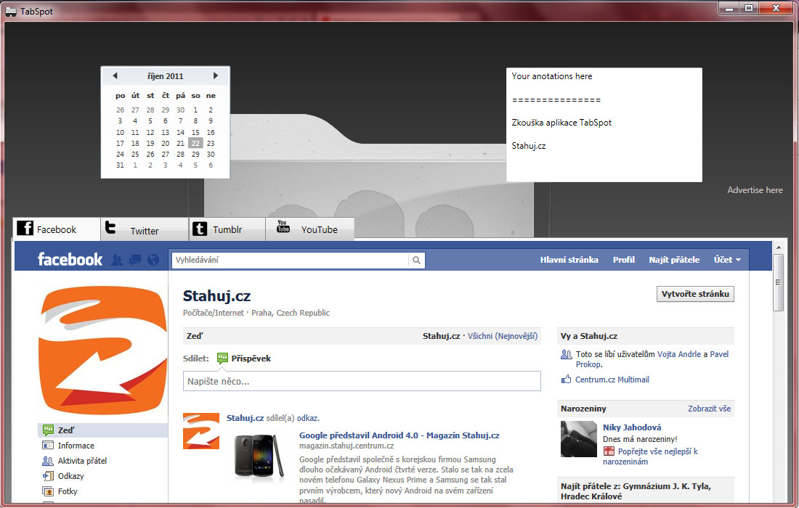The height and width of the screenshot is (508, 799).
Task: Select day 15 in the calendar
Action: 195,132
